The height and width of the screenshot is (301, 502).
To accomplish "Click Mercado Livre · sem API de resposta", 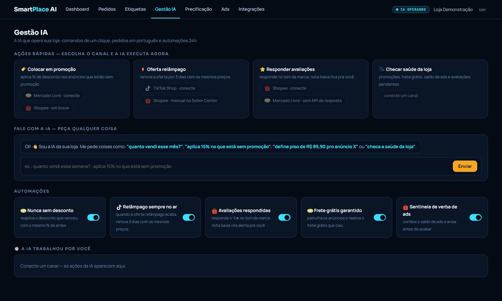I will [x=303, y=101].
